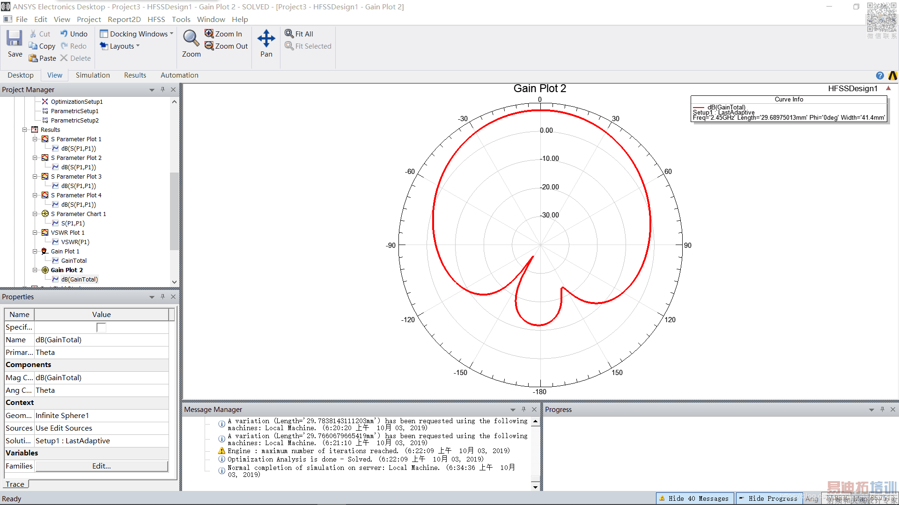Click the Project Manager vertical scrollbar

(174, 210)
